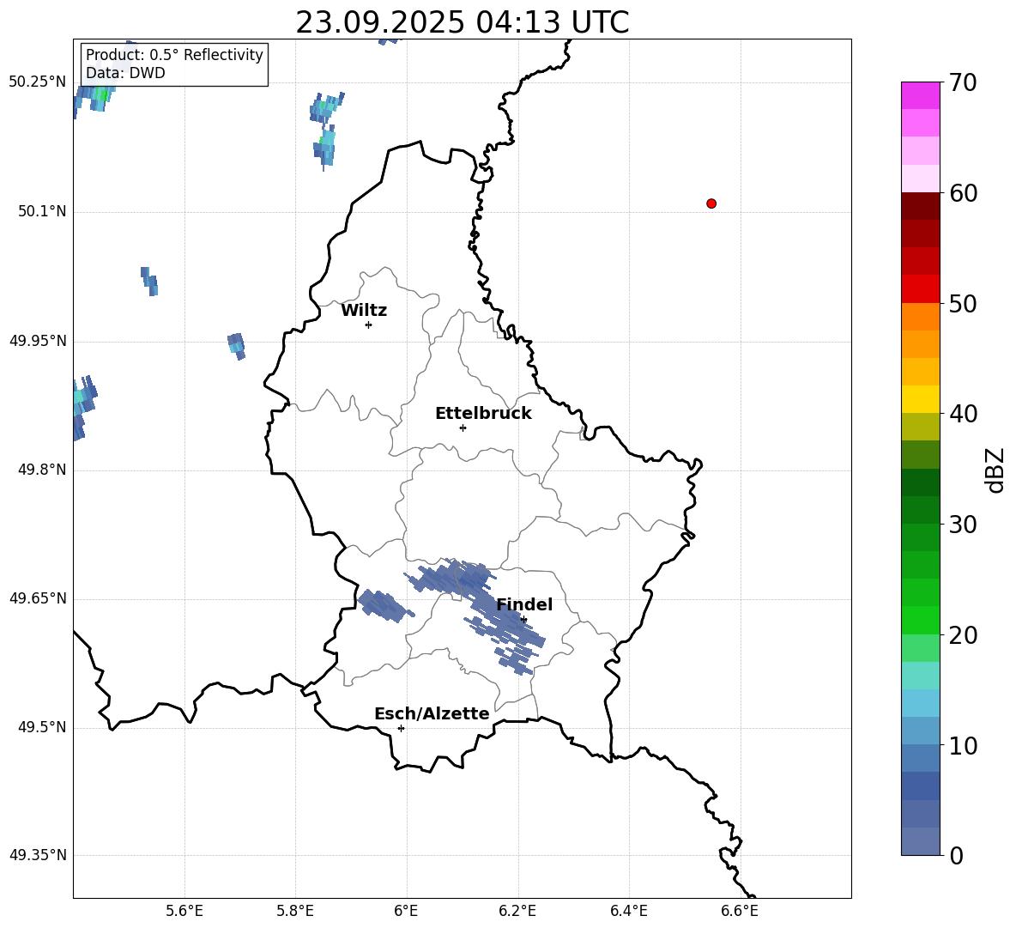Click the 'Product: 0.5° Reflectivity' text
The width and height of the screenshot is (1016, 928).
point(174,55)
